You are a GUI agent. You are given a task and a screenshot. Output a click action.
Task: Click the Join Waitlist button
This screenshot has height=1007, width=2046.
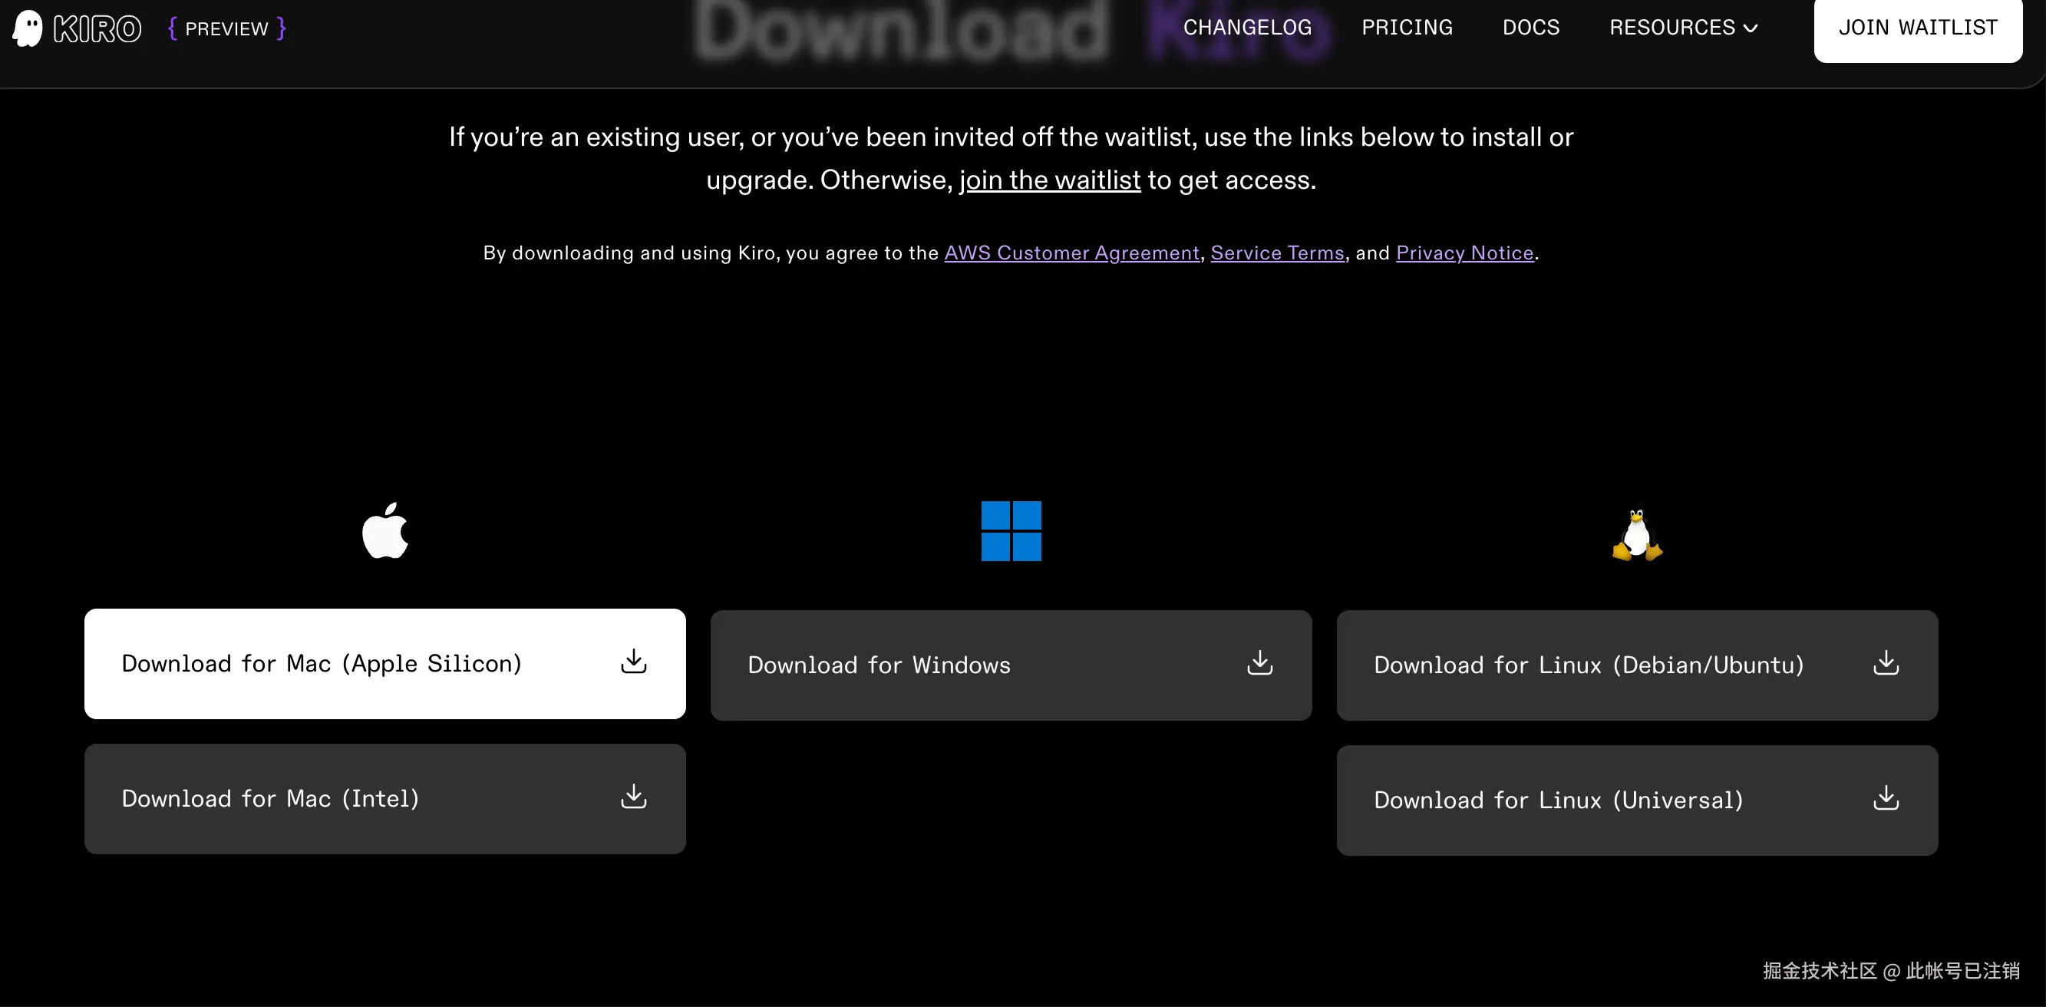tap(1917, 28)
